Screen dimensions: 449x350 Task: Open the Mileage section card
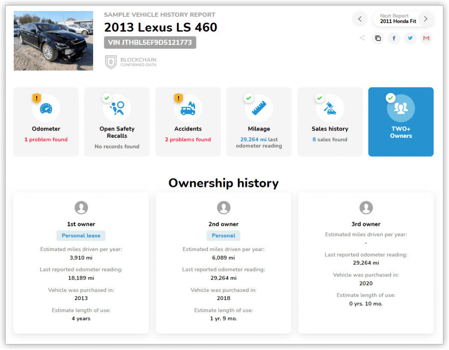pos(259,122)
